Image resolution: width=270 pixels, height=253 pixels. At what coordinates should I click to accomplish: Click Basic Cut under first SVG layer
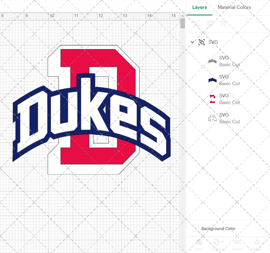click(x=230, y=65)
